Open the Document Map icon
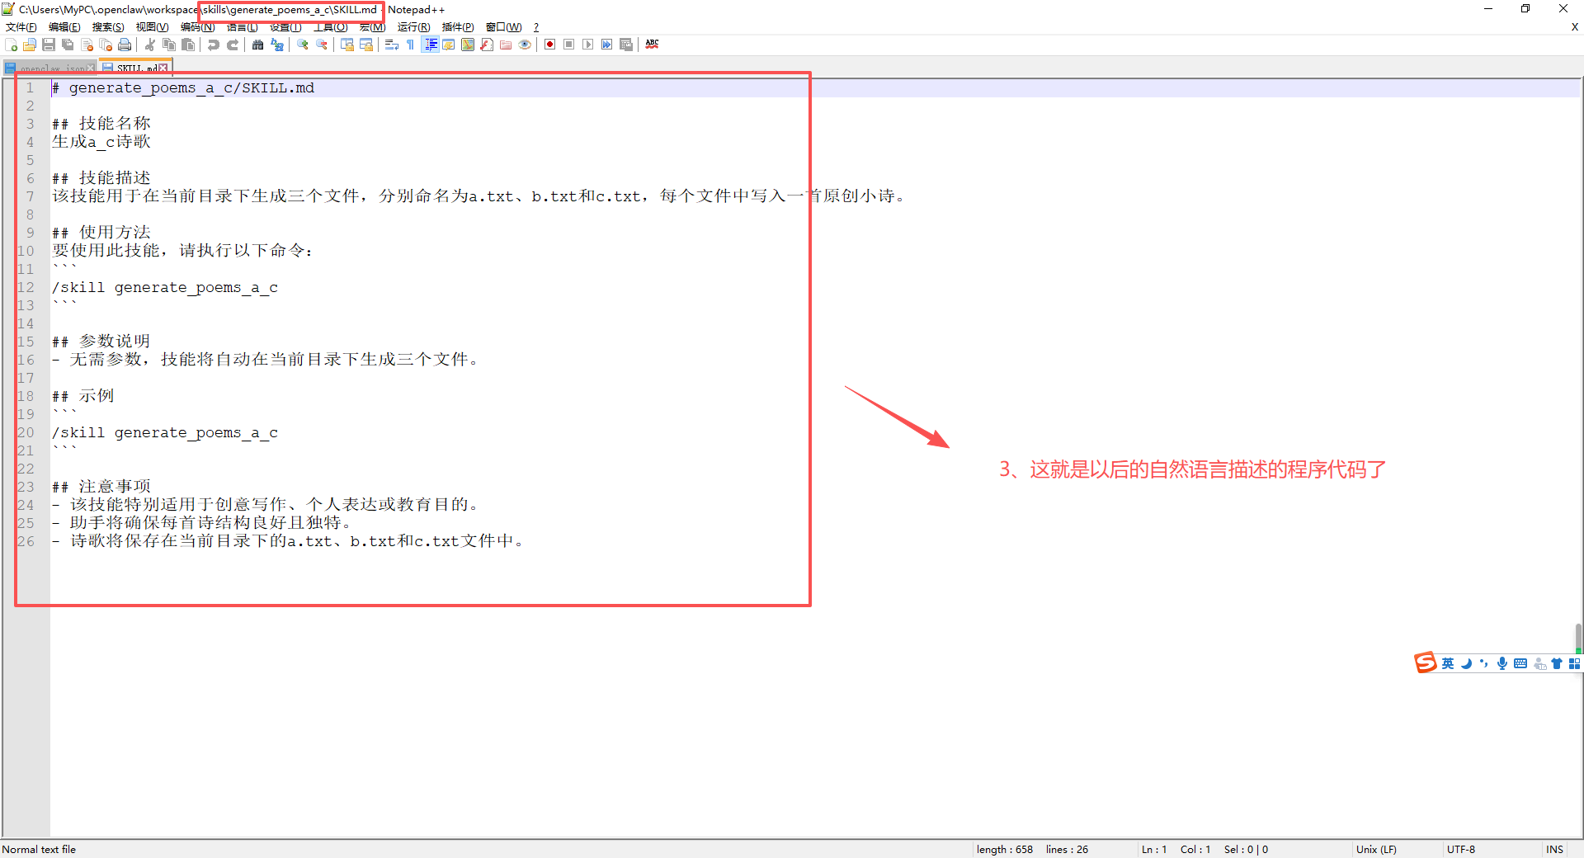Viewport: 1584px width, 858px height. tap(468, 45)
